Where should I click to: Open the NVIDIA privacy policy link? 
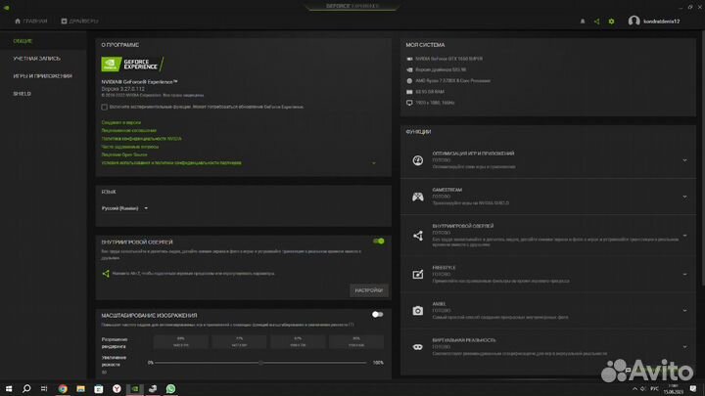pos(141,139)
